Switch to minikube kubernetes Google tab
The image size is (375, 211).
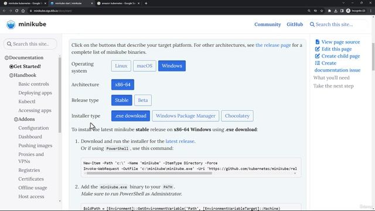click(24, 4)
